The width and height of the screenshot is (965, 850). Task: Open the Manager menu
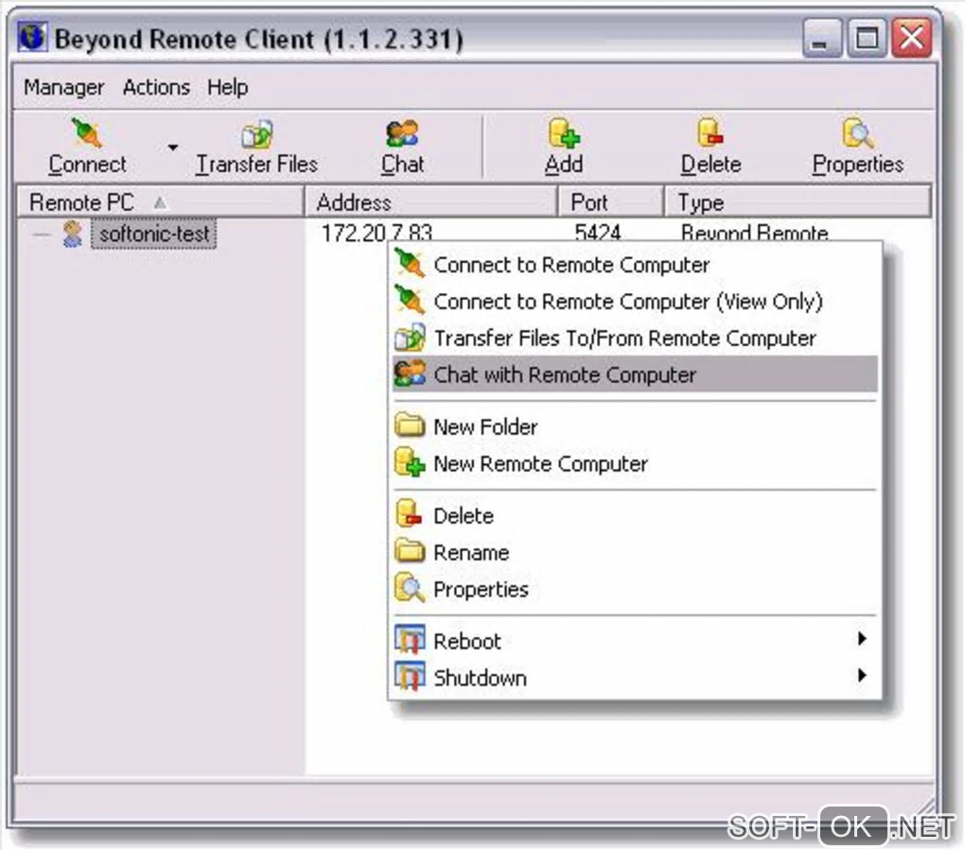click(x=64, y=87)
